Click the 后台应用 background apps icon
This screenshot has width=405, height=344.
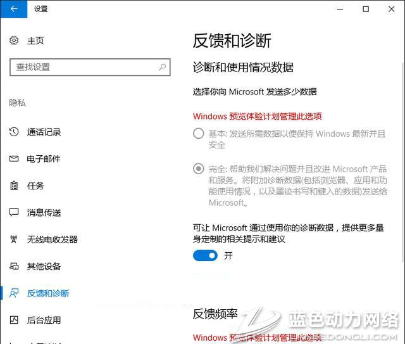tap(14, 320)
